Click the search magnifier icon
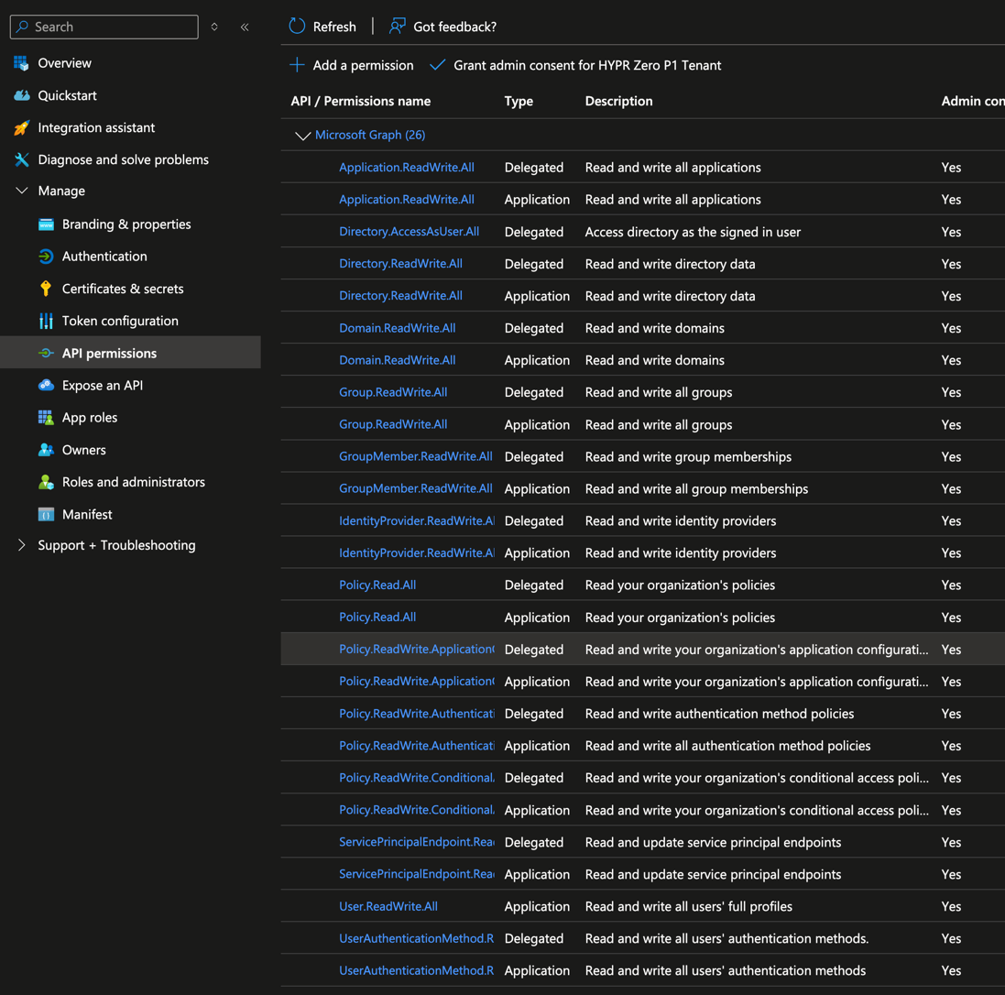 coord(22,27)
